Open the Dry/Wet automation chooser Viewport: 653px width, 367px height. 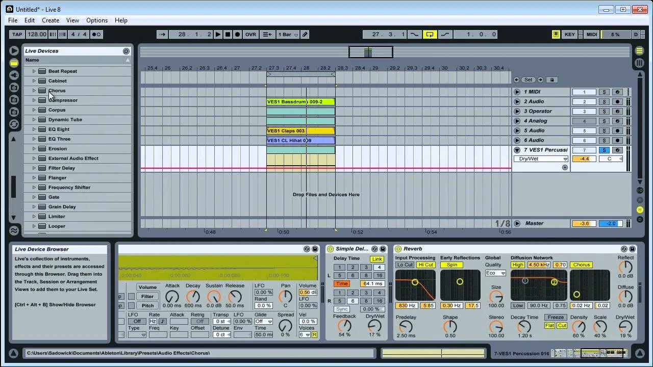coord(541,159)
